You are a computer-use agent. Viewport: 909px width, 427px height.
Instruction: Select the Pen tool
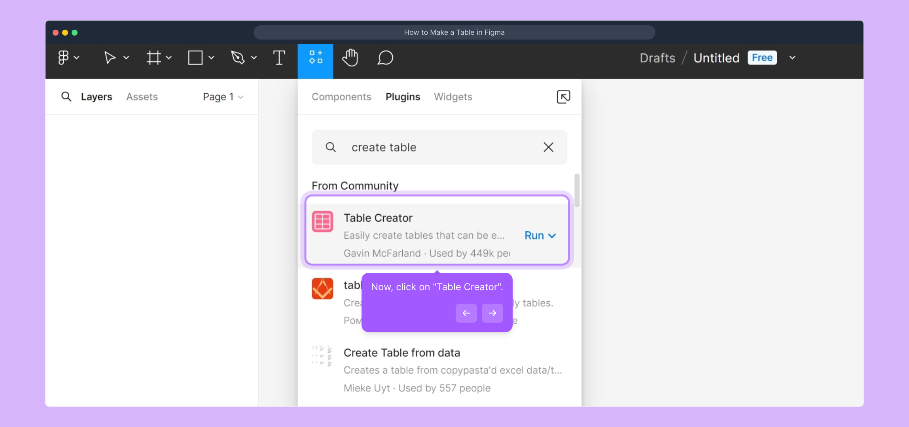[x=238, y=58]
